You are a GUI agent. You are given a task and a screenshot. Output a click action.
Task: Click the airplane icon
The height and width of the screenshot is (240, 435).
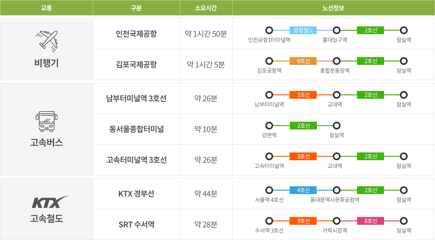tap(47, 40)
